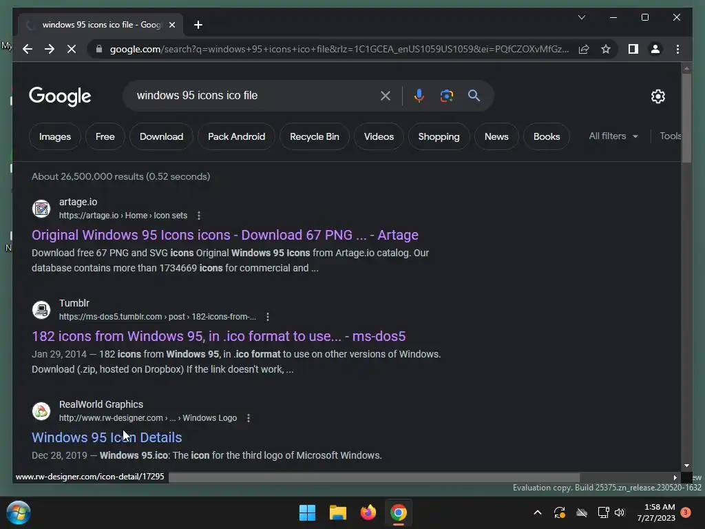Switch to Books results

point(547,137)
